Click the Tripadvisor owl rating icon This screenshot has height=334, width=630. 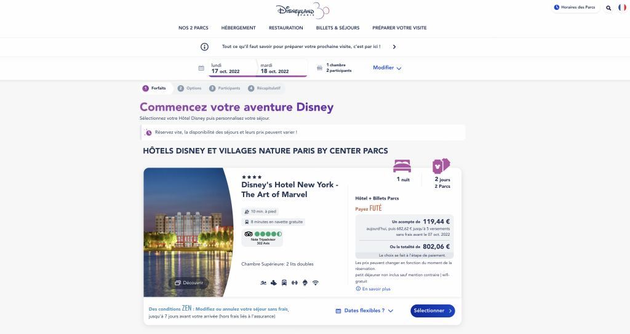point(249,234)
